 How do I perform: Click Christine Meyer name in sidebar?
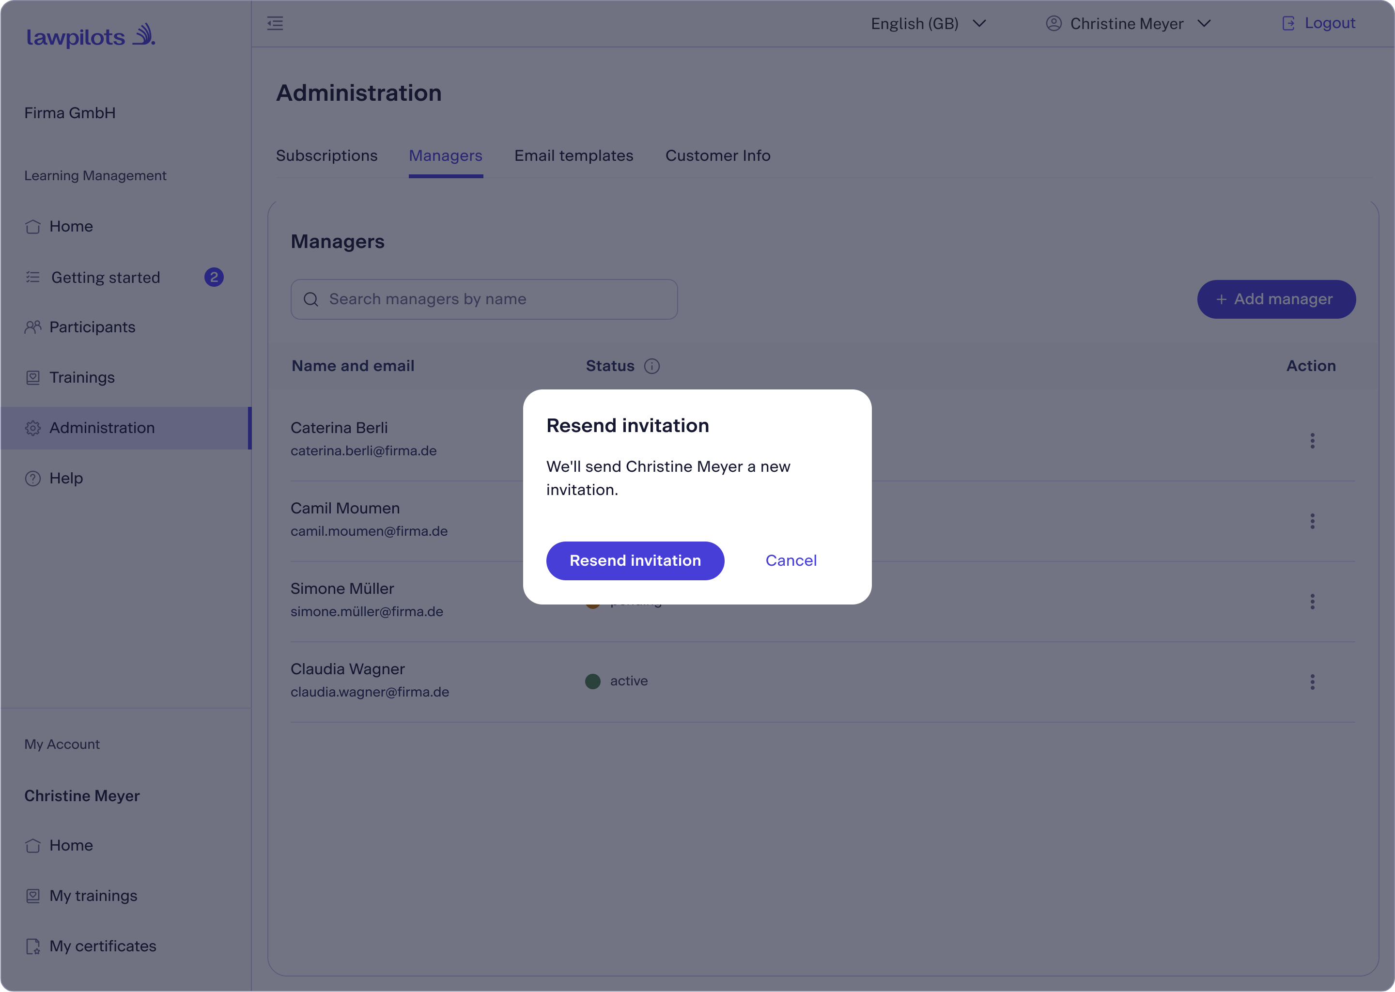coord(82,796)
